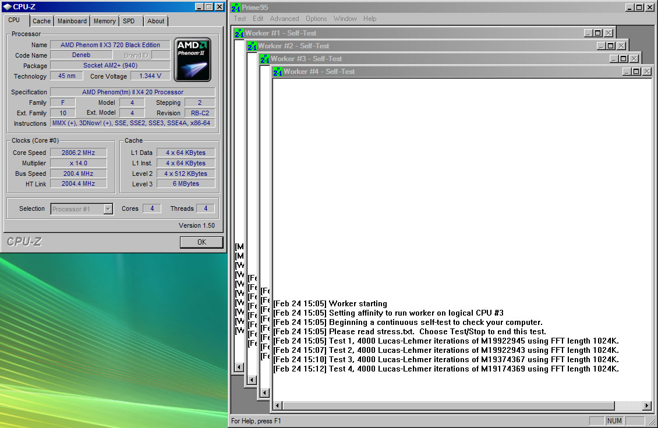Click the code name value 'Deneb'
Screen dimensions: 658x428
81,55
